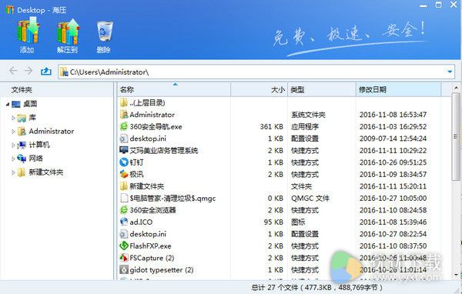The height and width of the screenshot is (294, 462).
Task: Expand the 网络 tree node
Action: click(13, 159)
